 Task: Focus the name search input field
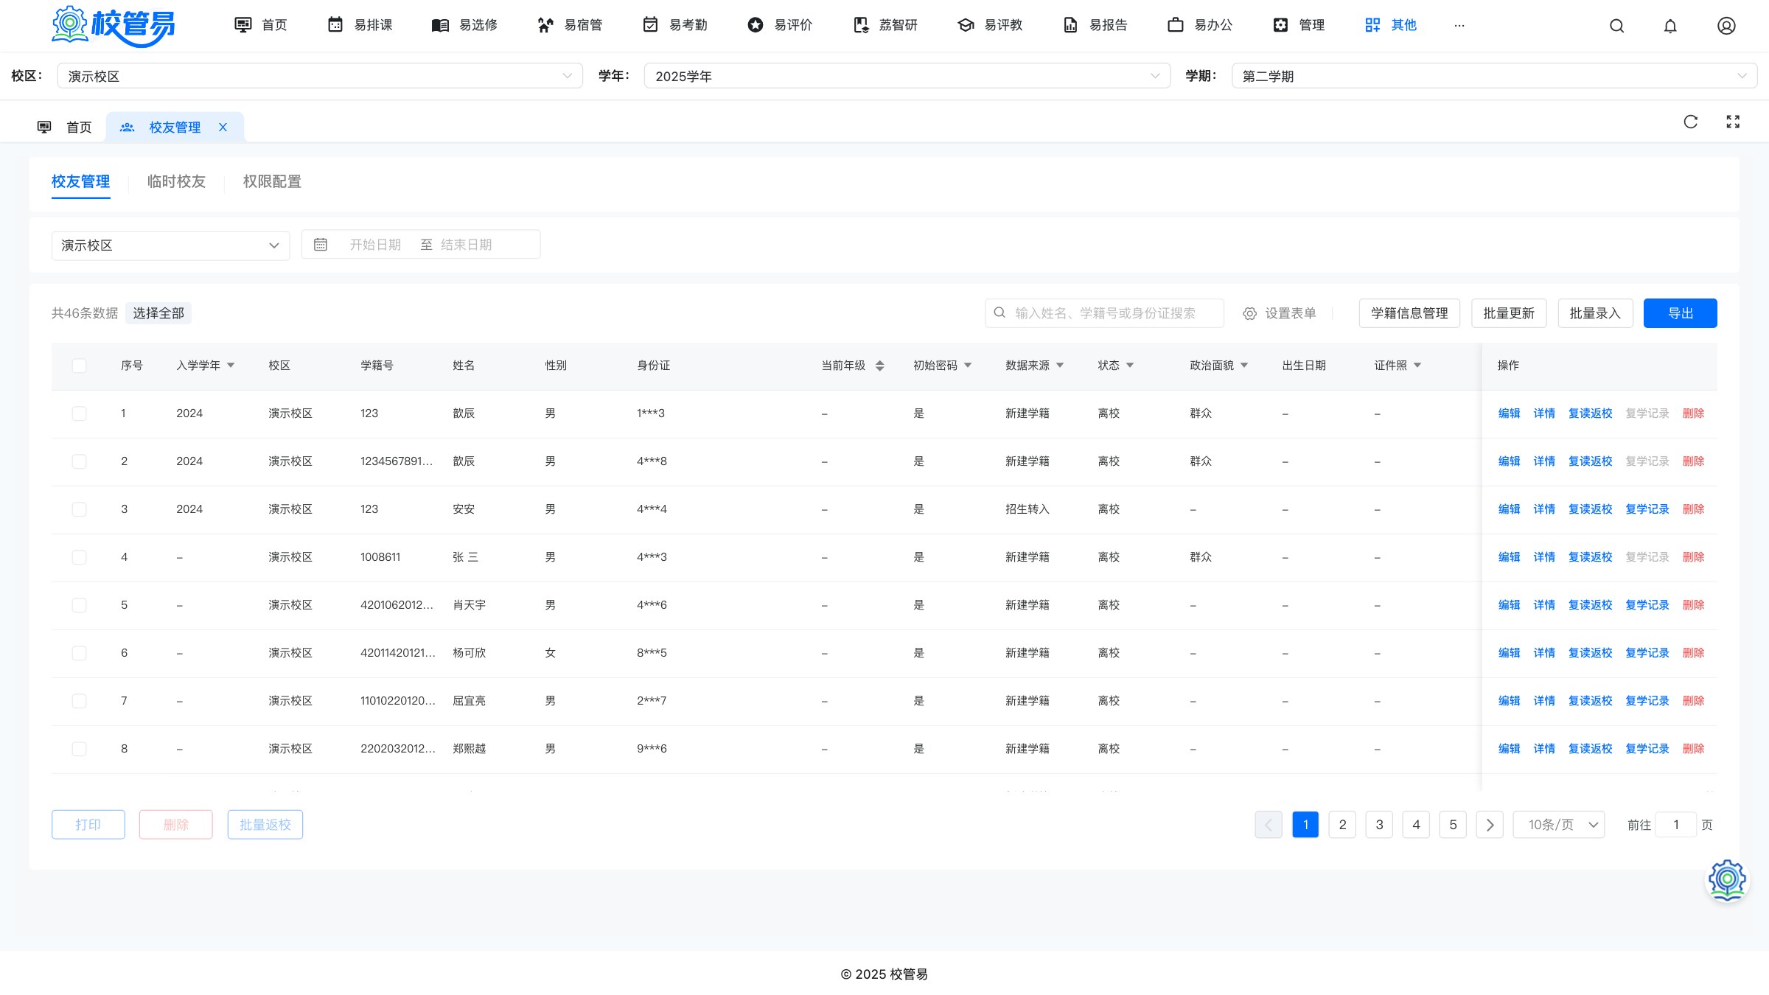[x=1104, y=313]
